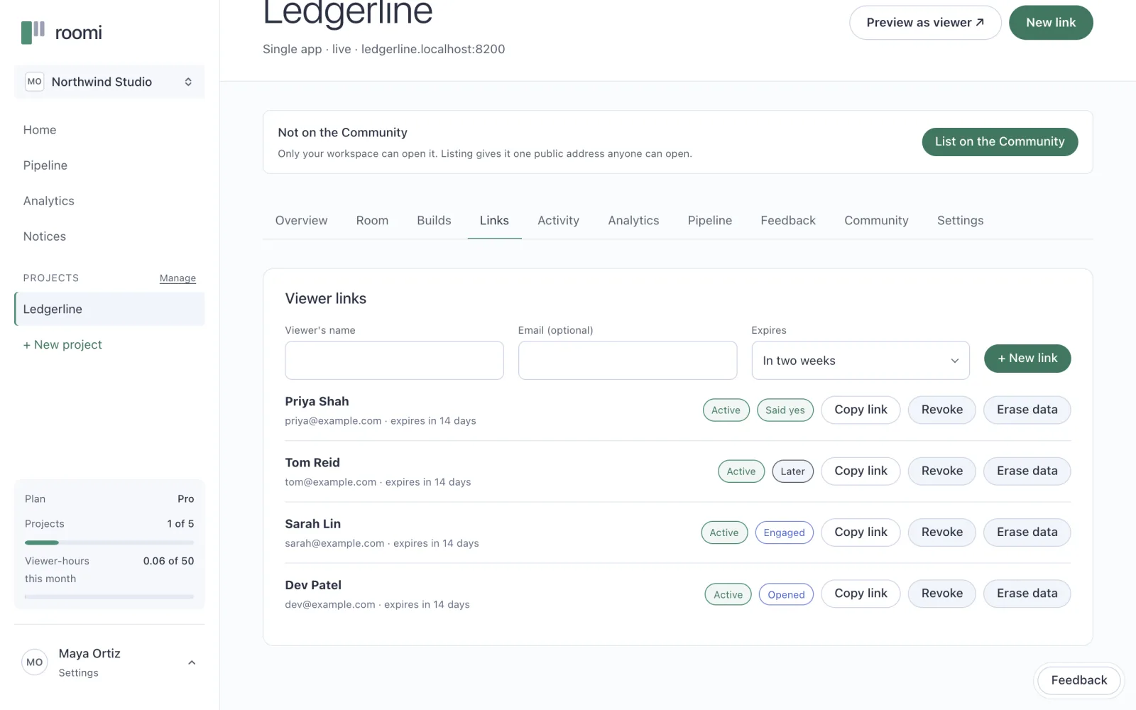Click the Dev Patel name
Image resolution: width=1136 pixels, height=710 pixels.
click(x=313, y=585)
